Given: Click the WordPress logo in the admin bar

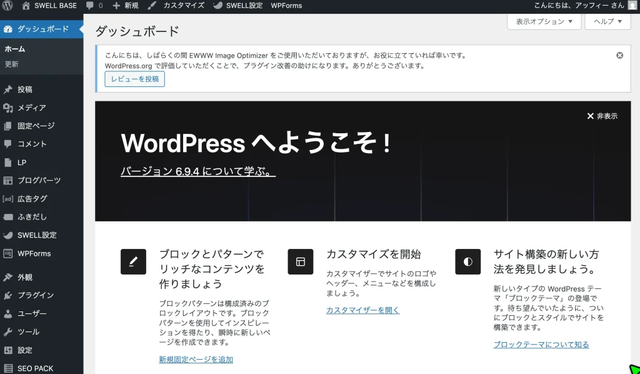Looking at the screenshot, I should 7,6.
